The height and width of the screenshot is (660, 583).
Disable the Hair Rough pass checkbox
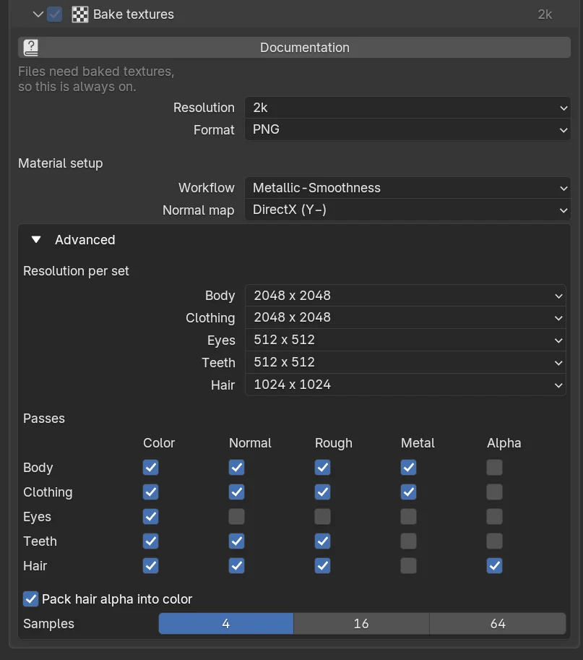coord(323,566)
